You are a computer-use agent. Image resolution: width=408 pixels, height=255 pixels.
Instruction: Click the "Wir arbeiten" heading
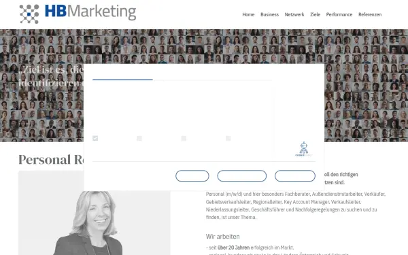[223, 237]
